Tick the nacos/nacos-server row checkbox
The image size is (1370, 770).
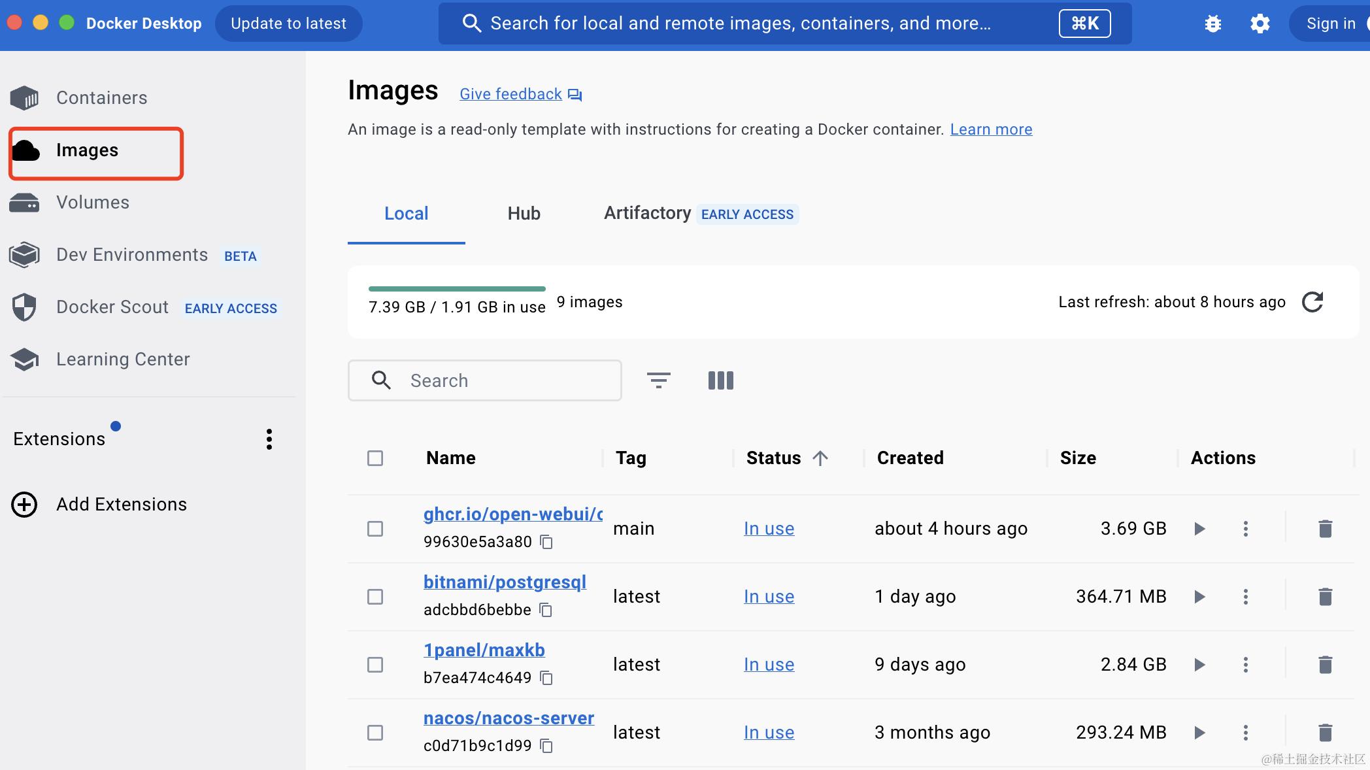375,733
